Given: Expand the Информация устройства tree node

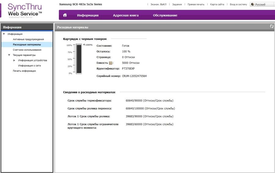Looking at the screenshot, I should [x=14, y=60].
